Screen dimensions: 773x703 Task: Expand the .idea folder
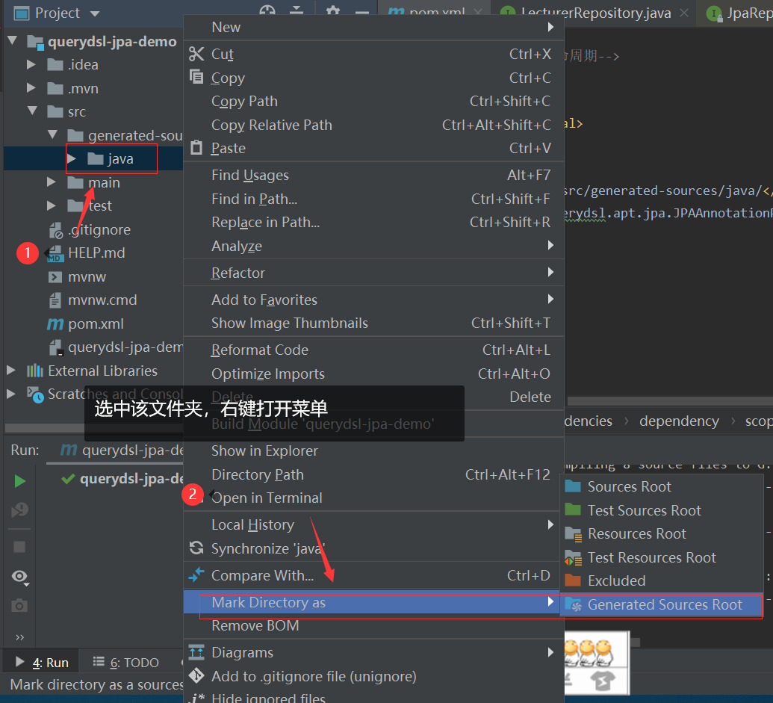pyautogui.click(x=31, y=64)
